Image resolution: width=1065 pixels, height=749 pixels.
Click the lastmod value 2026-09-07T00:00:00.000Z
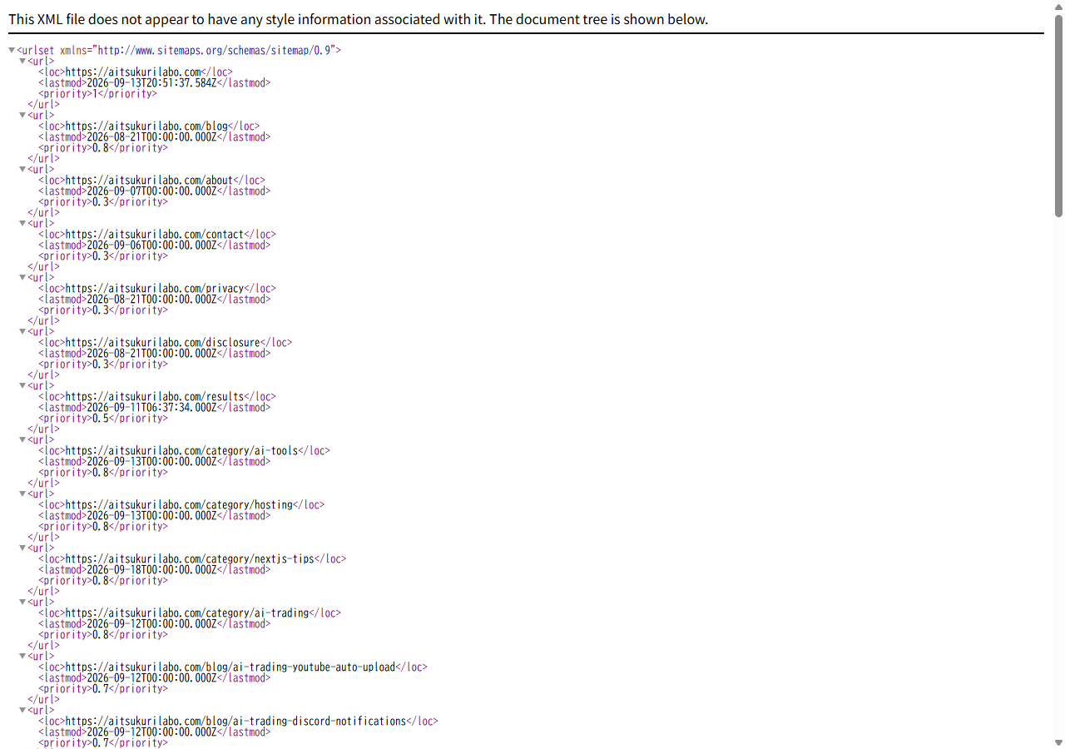tap(151, 191)
